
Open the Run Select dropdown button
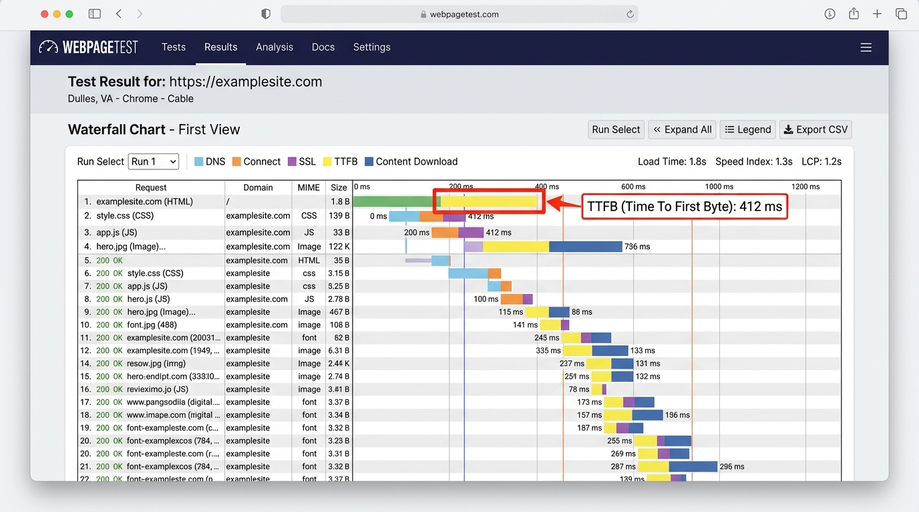615,129
